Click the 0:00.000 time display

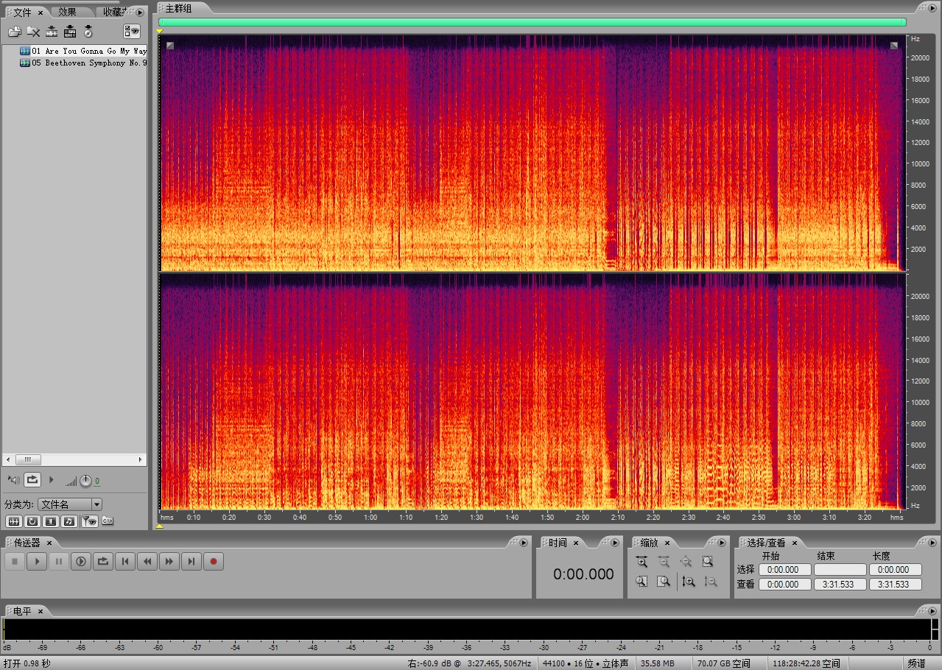tap(583, 574)
